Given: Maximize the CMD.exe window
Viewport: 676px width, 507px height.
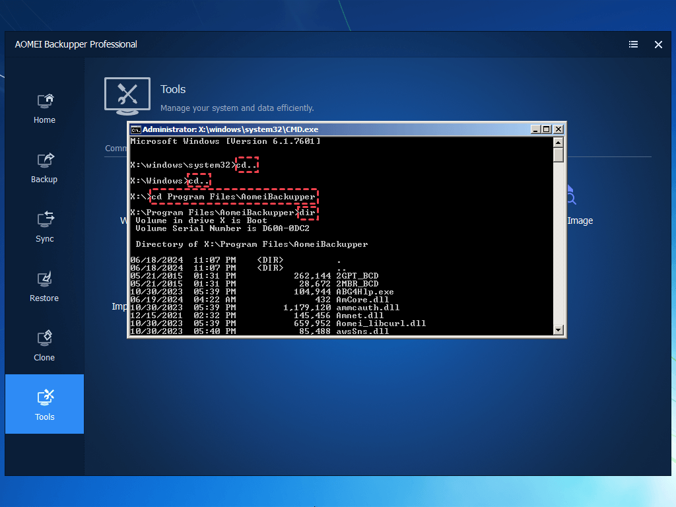Looking at the screenshot, I should point(547,129).
